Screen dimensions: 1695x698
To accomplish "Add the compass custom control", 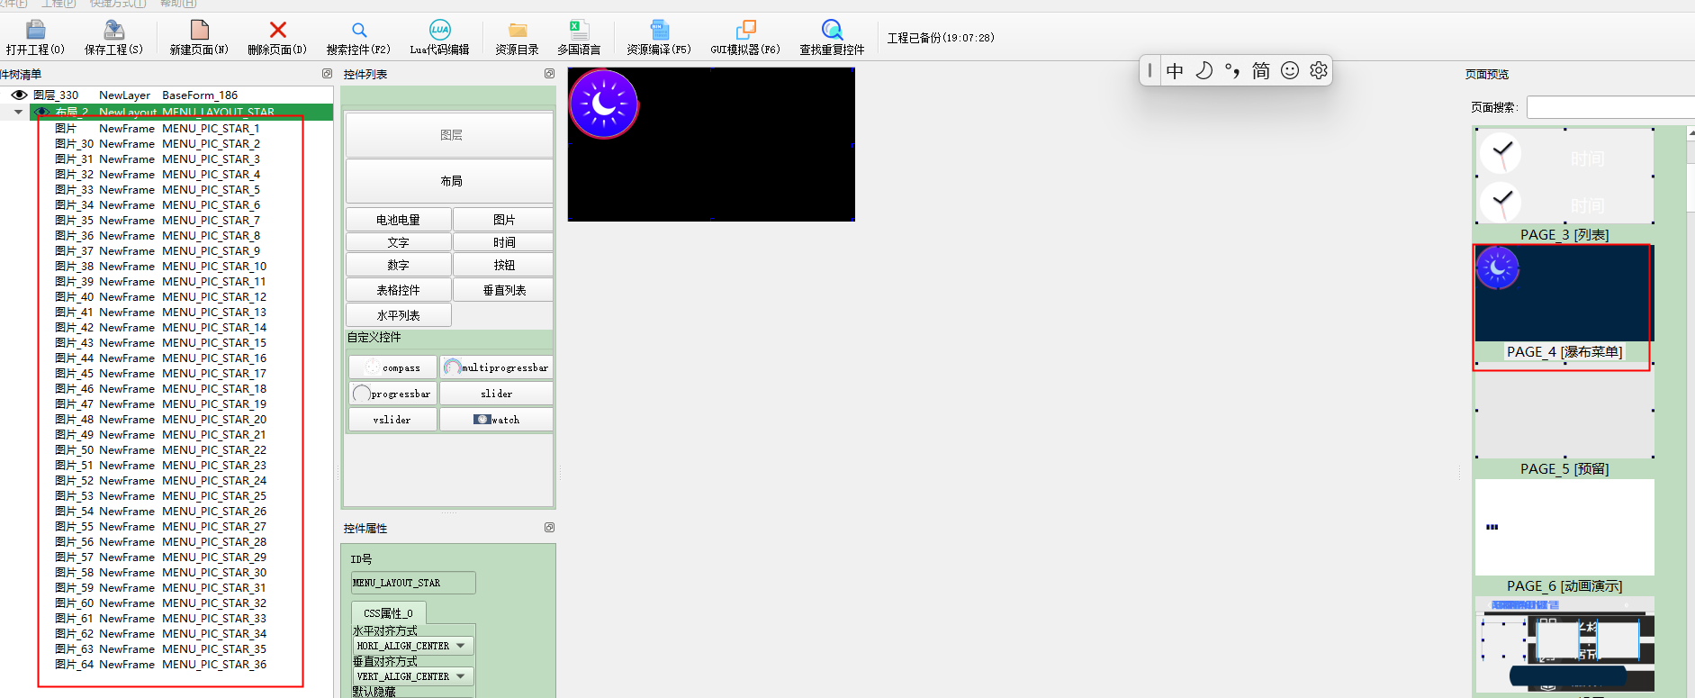I will pyautogui.click(x=392, y=367).
